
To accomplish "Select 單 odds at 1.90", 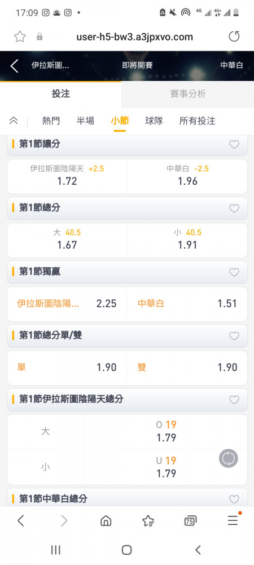I will pyautogui.click(x=67, y=368).
